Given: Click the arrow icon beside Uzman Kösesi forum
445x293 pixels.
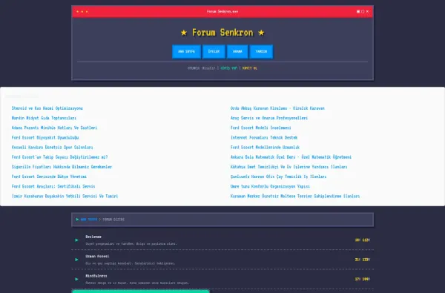Looking at the screenshot, I should (x=76, y=260).
